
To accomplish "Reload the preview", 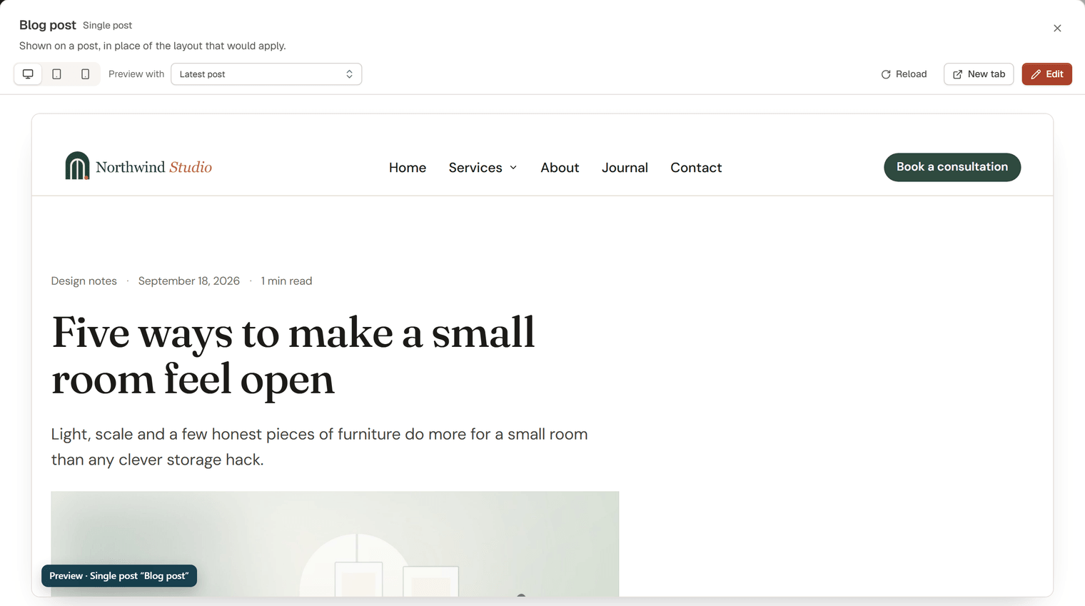I will [904, 74].
